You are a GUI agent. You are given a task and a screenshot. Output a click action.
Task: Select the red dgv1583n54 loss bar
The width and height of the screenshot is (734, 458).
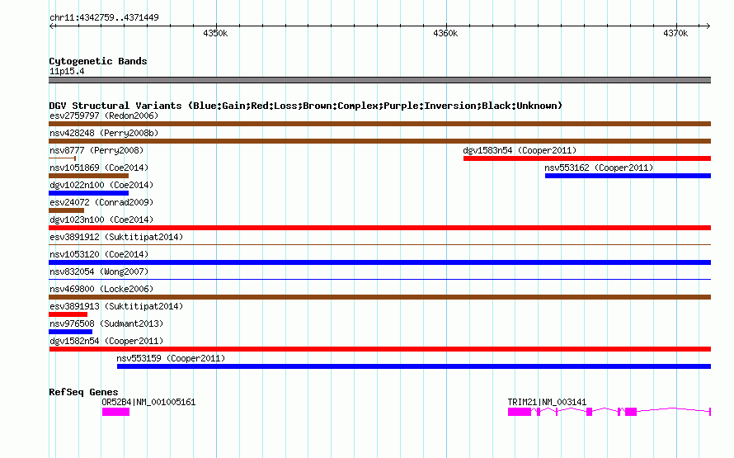click(x=587, y=158)
